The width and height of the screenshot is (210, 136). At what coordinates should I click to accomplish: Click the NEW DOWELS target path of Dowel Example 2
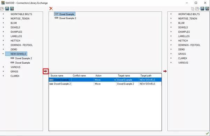[150, 84]
